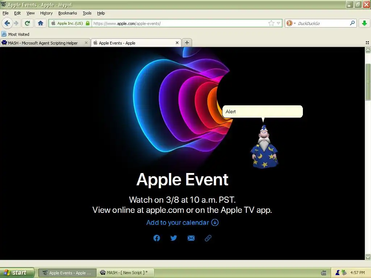This screenshot has height=278, width=371.
Task: Open the Home page button
Action: [x=41, y=23]
